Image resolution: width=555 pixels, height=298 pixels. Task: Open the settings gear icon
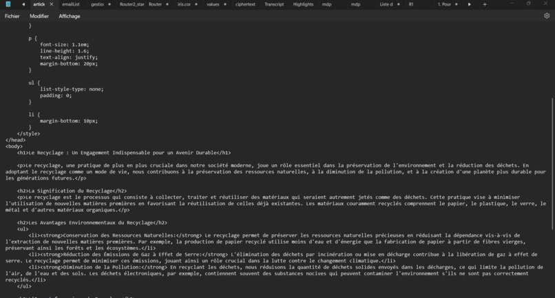[547, 16]
